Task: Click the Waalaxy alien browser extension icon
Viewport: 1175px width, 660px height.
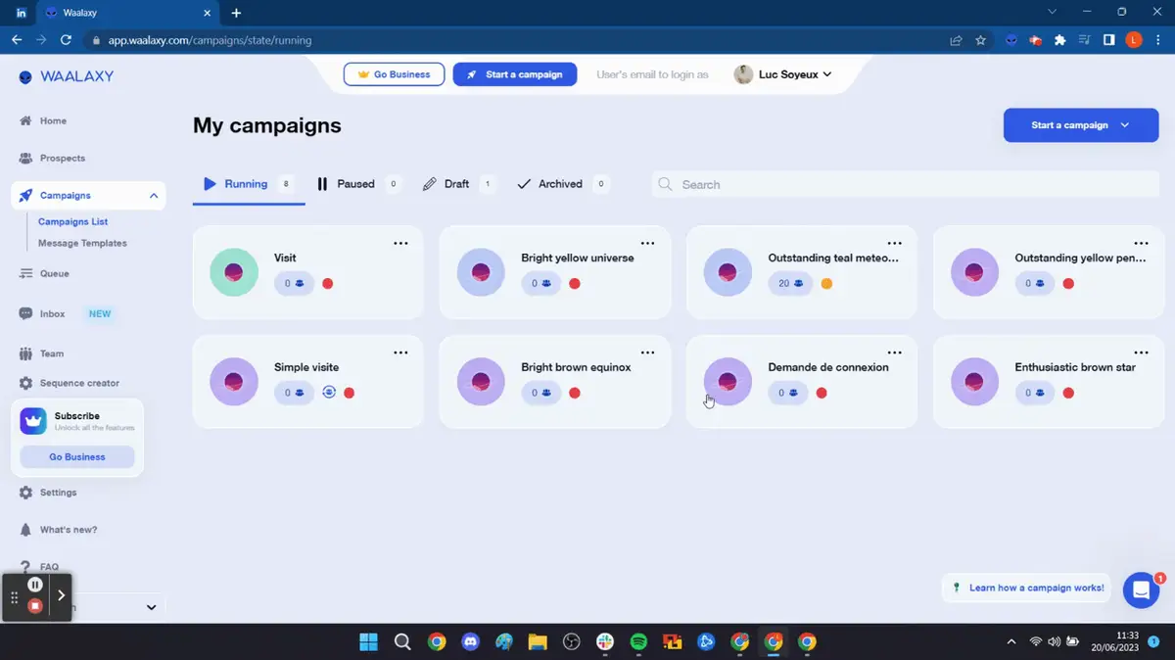Action: 1011,40
